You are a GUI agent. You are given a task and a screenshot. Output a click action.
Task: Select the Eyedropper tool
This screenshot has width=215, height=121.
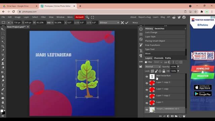(3, 50)
